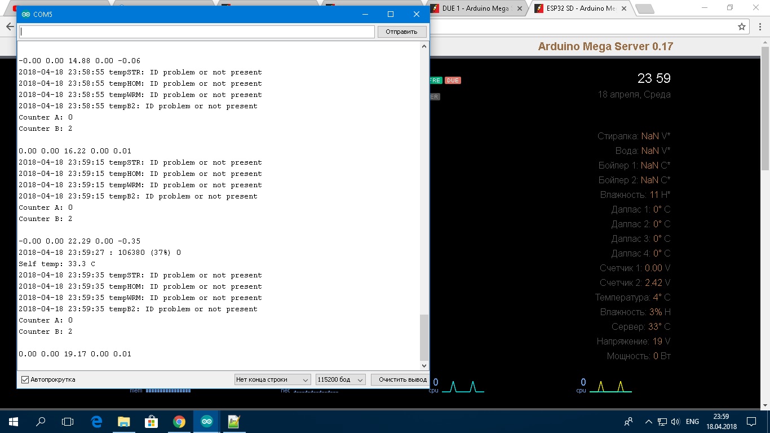This screenshot has width=770, height=433.
Task: Click the Счетчик 1 0.00 V reading
Action: [x=635, y=268]
